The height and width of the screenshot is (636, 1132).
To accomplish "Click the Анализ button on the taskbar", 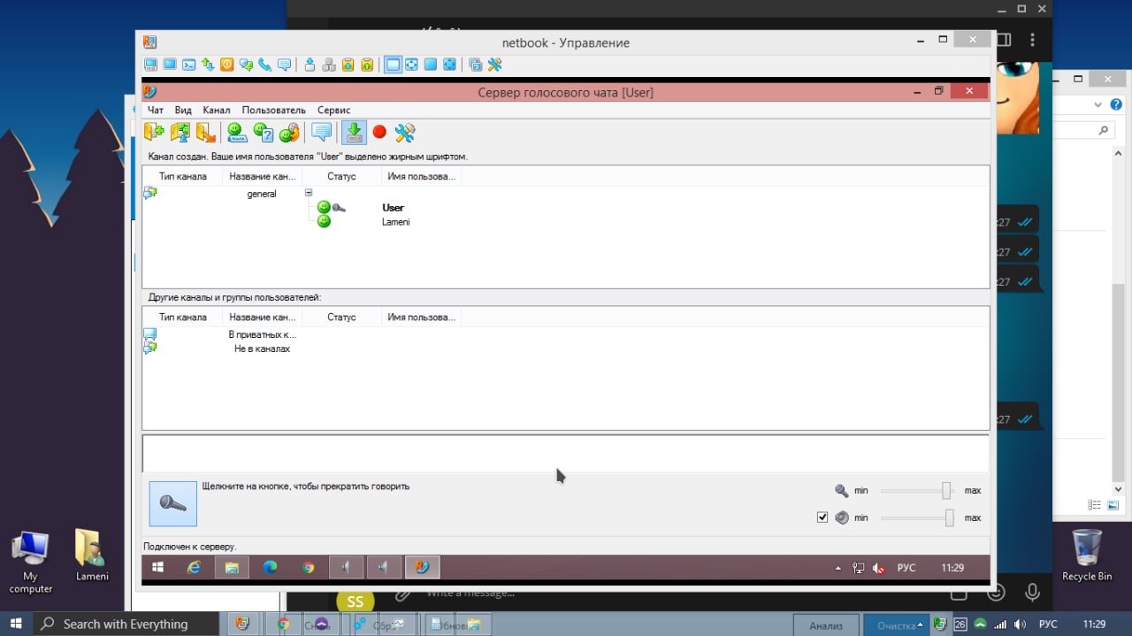I will click(826, 625).
